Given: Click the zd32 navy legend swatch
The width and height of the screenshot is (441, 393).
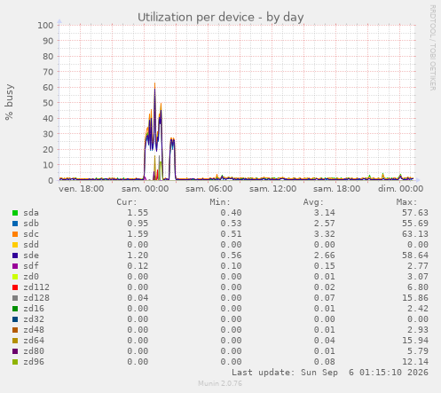Looking at the screenshot, I should 15,319.
